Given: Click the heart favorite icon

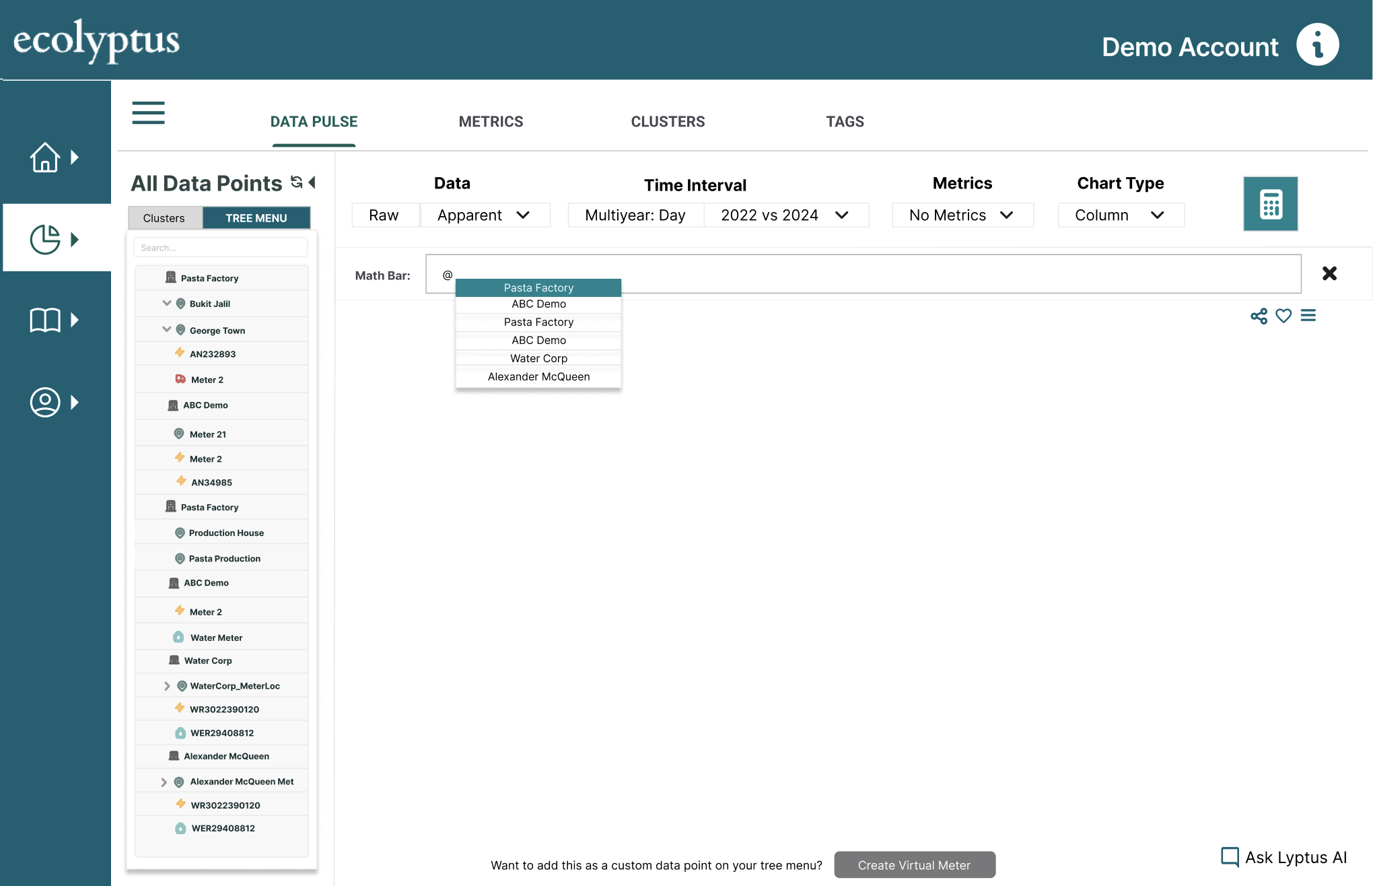Looking at the screenshot, I should tap(1283, 316).
